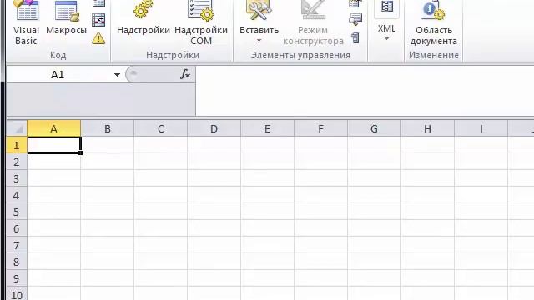Click the run dialog icon below view code
The width and height of the screenshot is (534, 300).
click(x=355, y=37)
